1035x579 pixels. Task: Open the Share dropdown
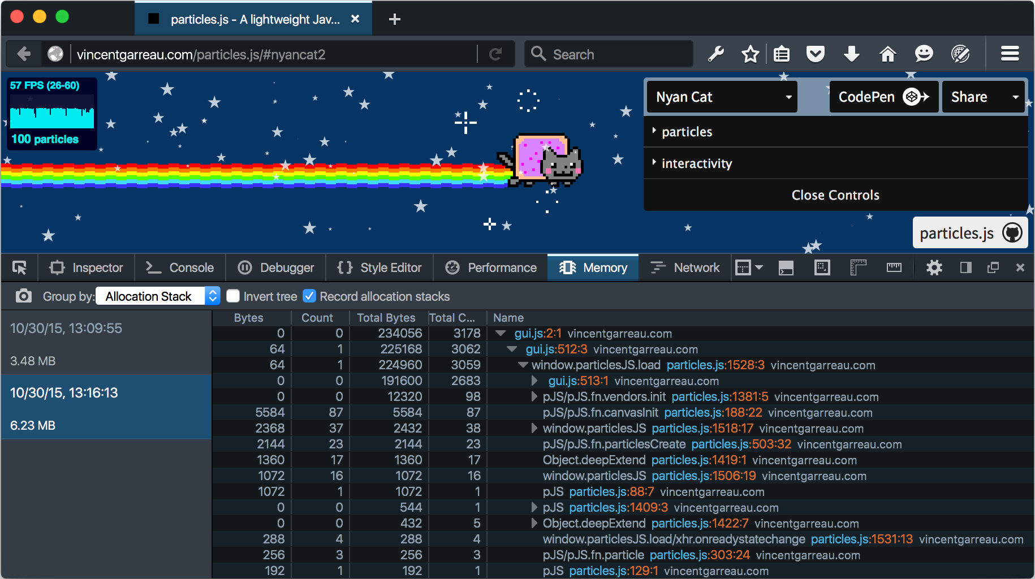point(984,97)
